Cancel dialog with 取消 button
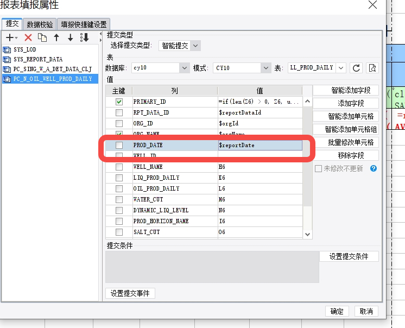Viewport: 405px width, 328px height. click(366, 312)
